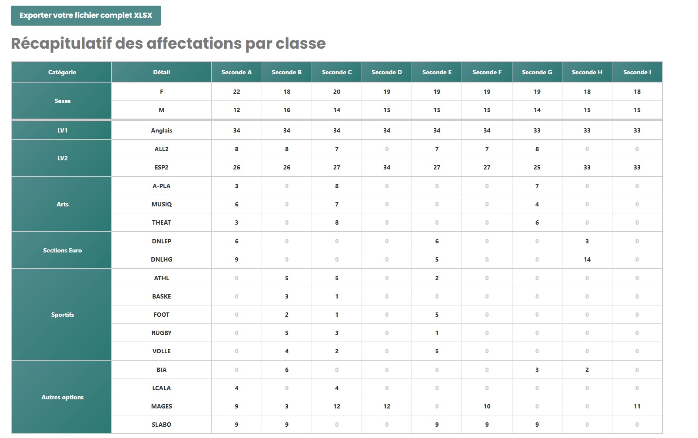Click the Seconde I column header
698x438 pixels.
tap(637, 72)
